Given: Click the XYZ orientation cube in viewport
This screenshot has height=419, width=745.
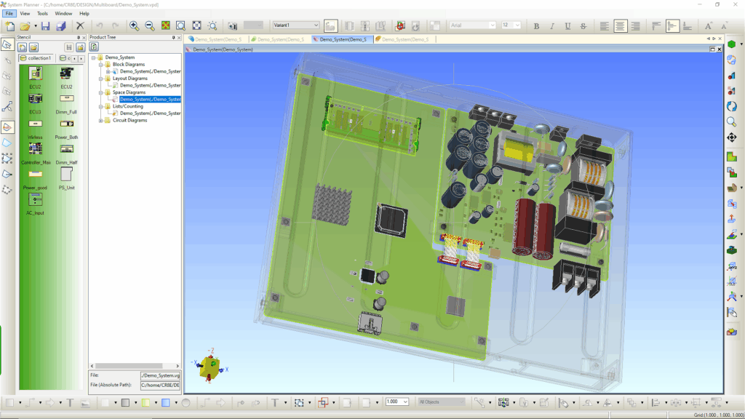Looking at the screenshot, I should click(x=210, y=367).
